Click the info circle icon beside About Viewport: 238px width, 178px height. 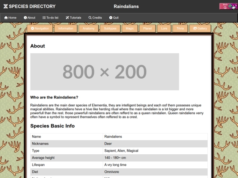25,18
